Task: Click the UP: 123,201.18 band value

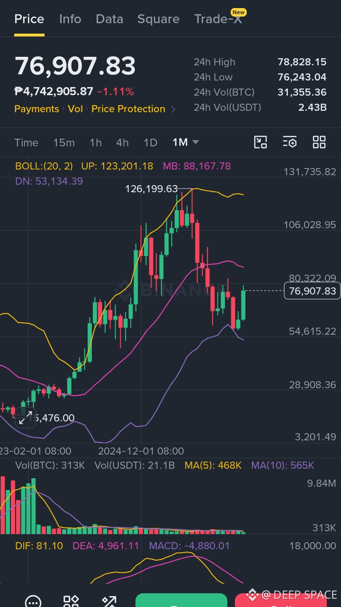Action: click(x=117, y=166)
